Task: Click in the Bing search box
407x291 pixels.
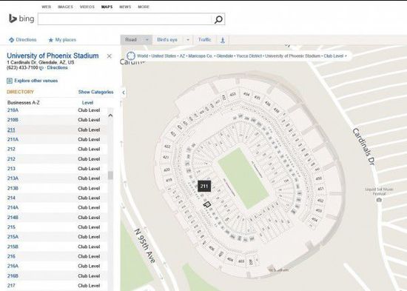Action: tap(124, 19)
